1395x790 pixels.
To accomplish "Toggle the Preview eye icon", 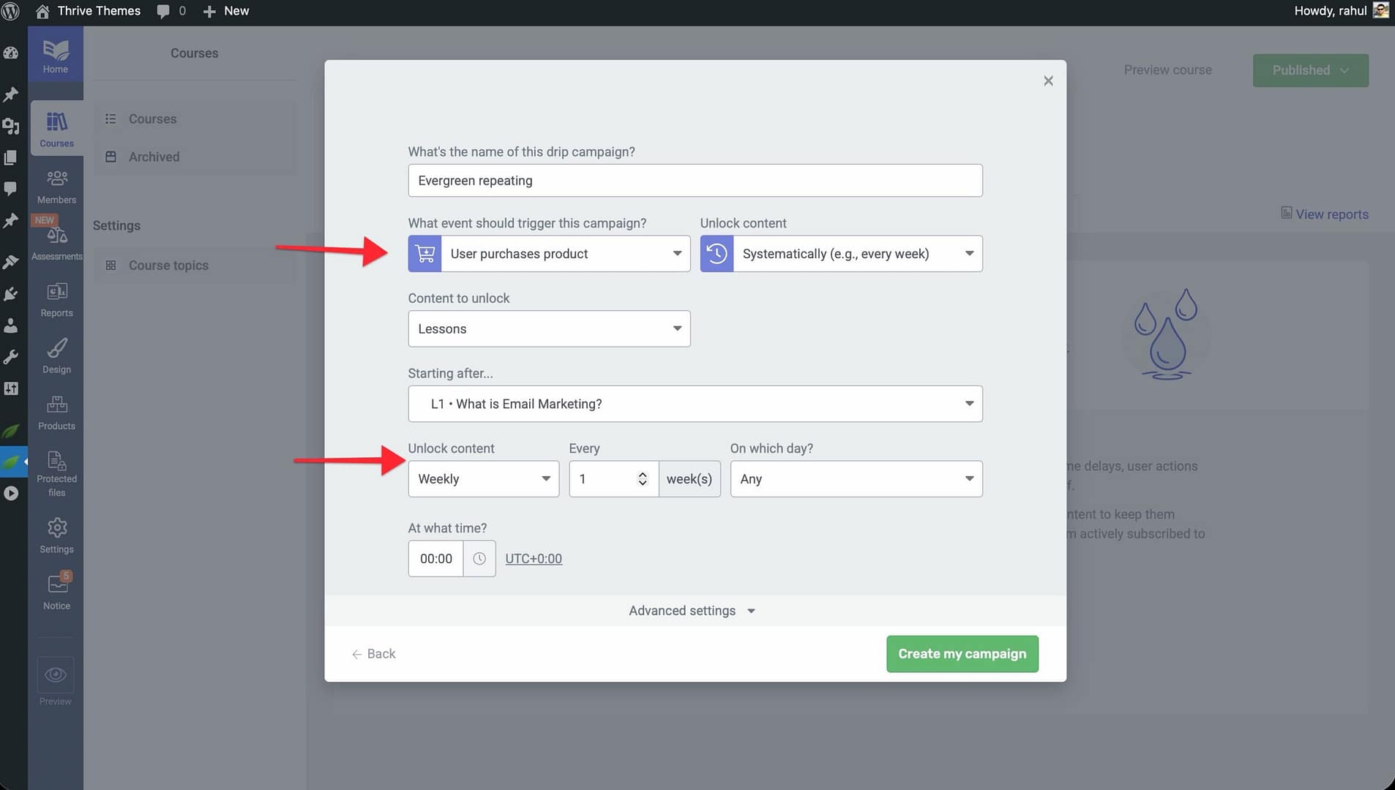I will point(56,675).
